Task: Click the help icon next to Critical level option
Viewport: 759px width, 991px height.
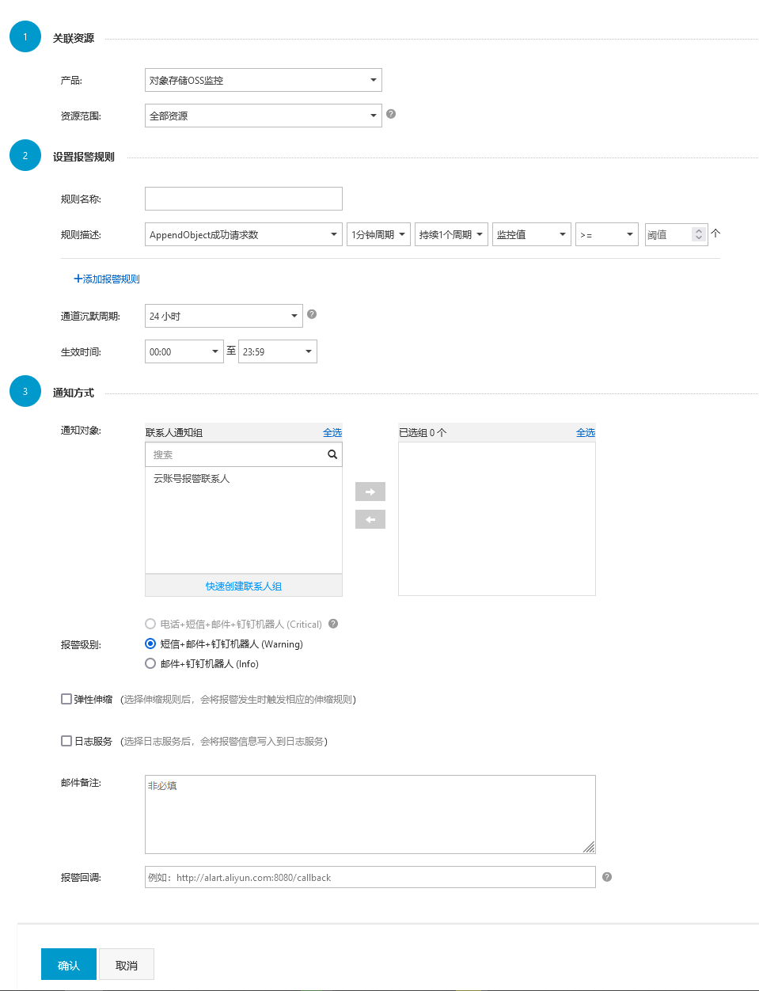Action: click(x=332, y=624)
